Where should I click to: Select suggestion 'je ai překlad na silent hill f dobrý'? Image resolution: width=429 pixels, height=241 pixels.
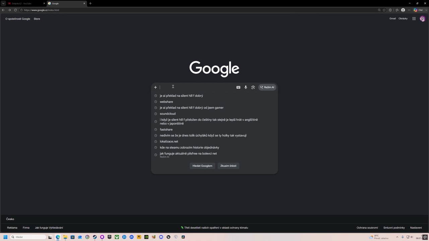[214, 96]
